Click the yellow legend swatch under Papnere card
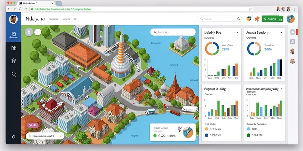The image size is (303, 151). 206,129
